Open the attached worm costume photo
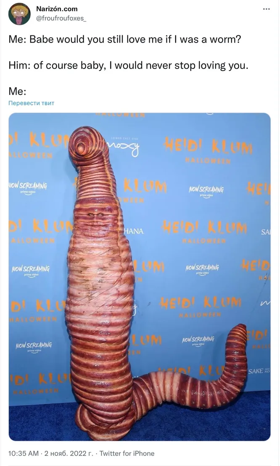Viewport: 280px width, 466px height. click(x=140, y=277)
